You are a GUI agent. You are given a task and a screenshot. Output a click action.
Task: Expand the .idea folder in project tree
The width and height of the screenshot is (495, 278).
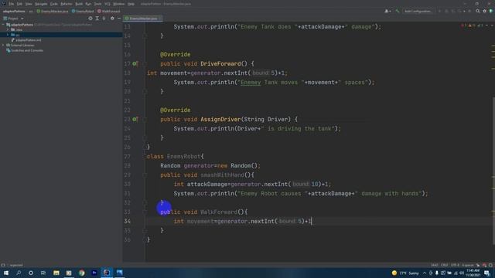click(x=8, y=29)
